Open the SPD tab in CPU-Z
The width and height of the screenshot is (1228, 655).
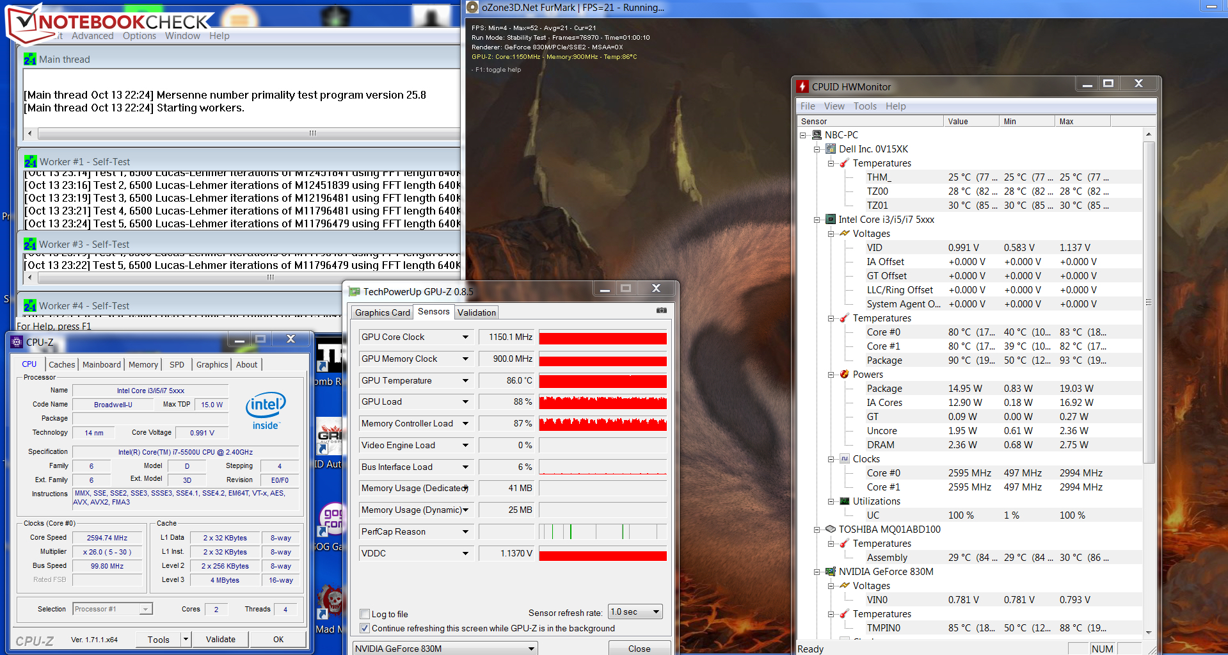point(177,364)
